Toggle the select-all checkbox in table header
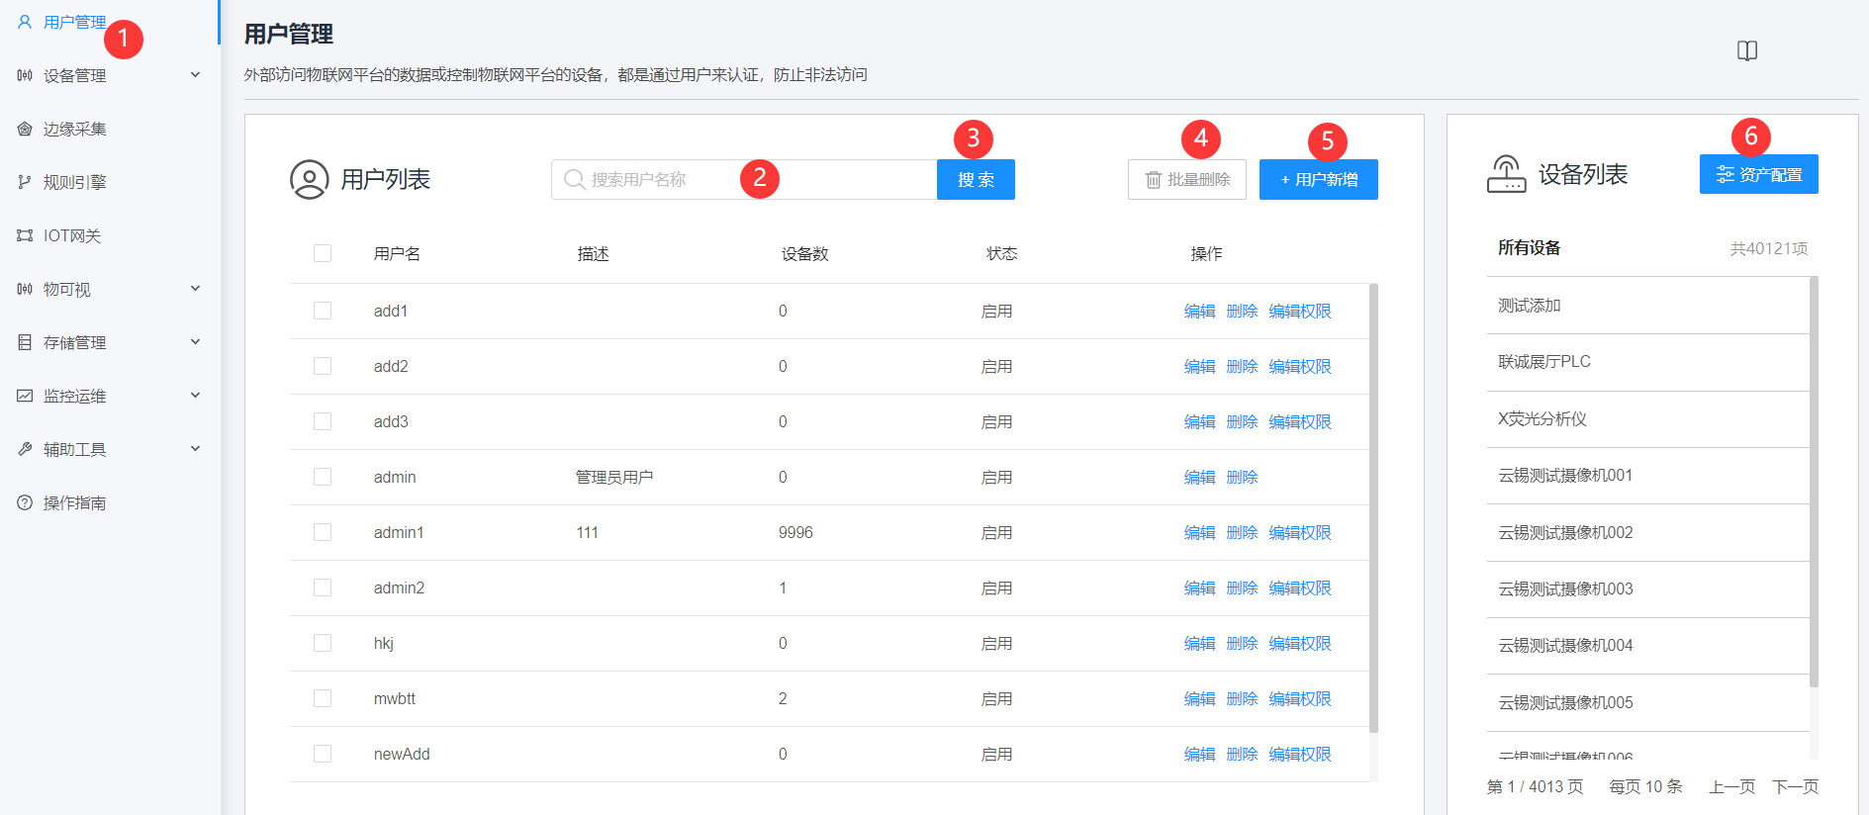The width and height of the screenshot is (1869, 815). [323, 253]
